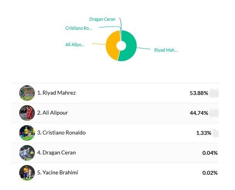Click the 1.33% vote percentage
The image size is (235, 190).
204,133
